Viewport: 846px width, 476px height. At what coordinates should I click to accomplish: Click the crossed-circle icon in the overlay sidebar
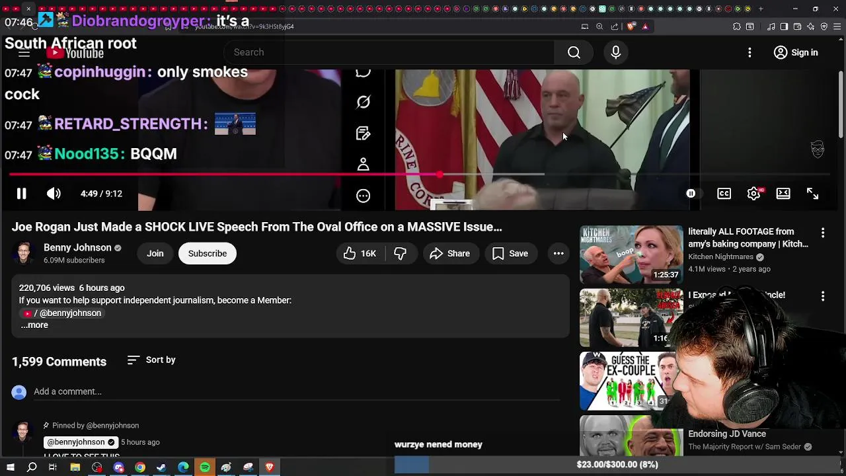pos(363,102)
